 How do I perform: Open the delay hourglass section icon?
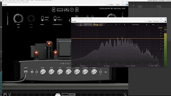click(77, 10)
